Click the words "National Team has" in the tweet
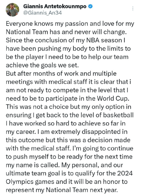The width and height of the screenshot is (143, 194). coord(33,32)
